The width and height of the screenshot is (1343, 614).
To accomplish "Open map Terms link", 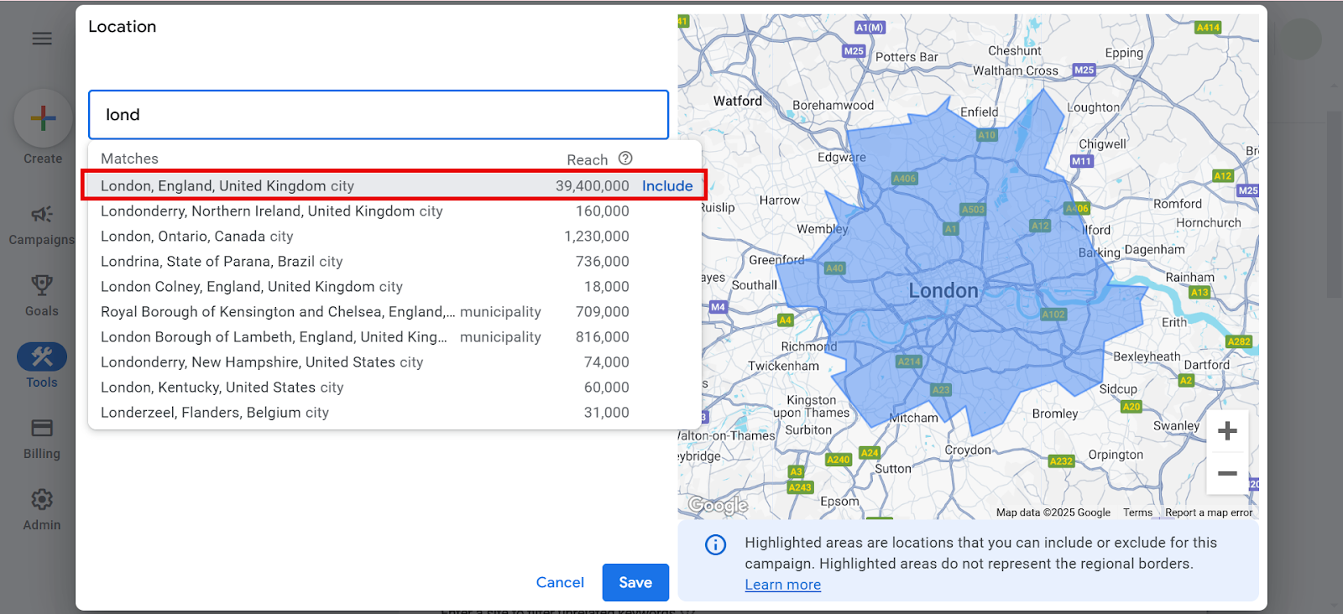I will pos(1137,513).
